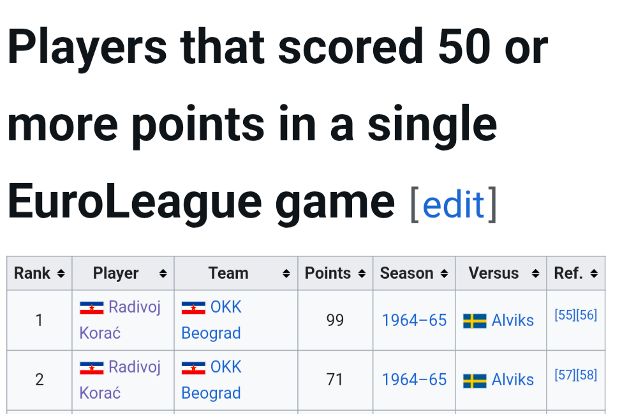Sort table by Rank column arrows
Image resolution: width=643 pixels, height=414 pixels.
61,274
